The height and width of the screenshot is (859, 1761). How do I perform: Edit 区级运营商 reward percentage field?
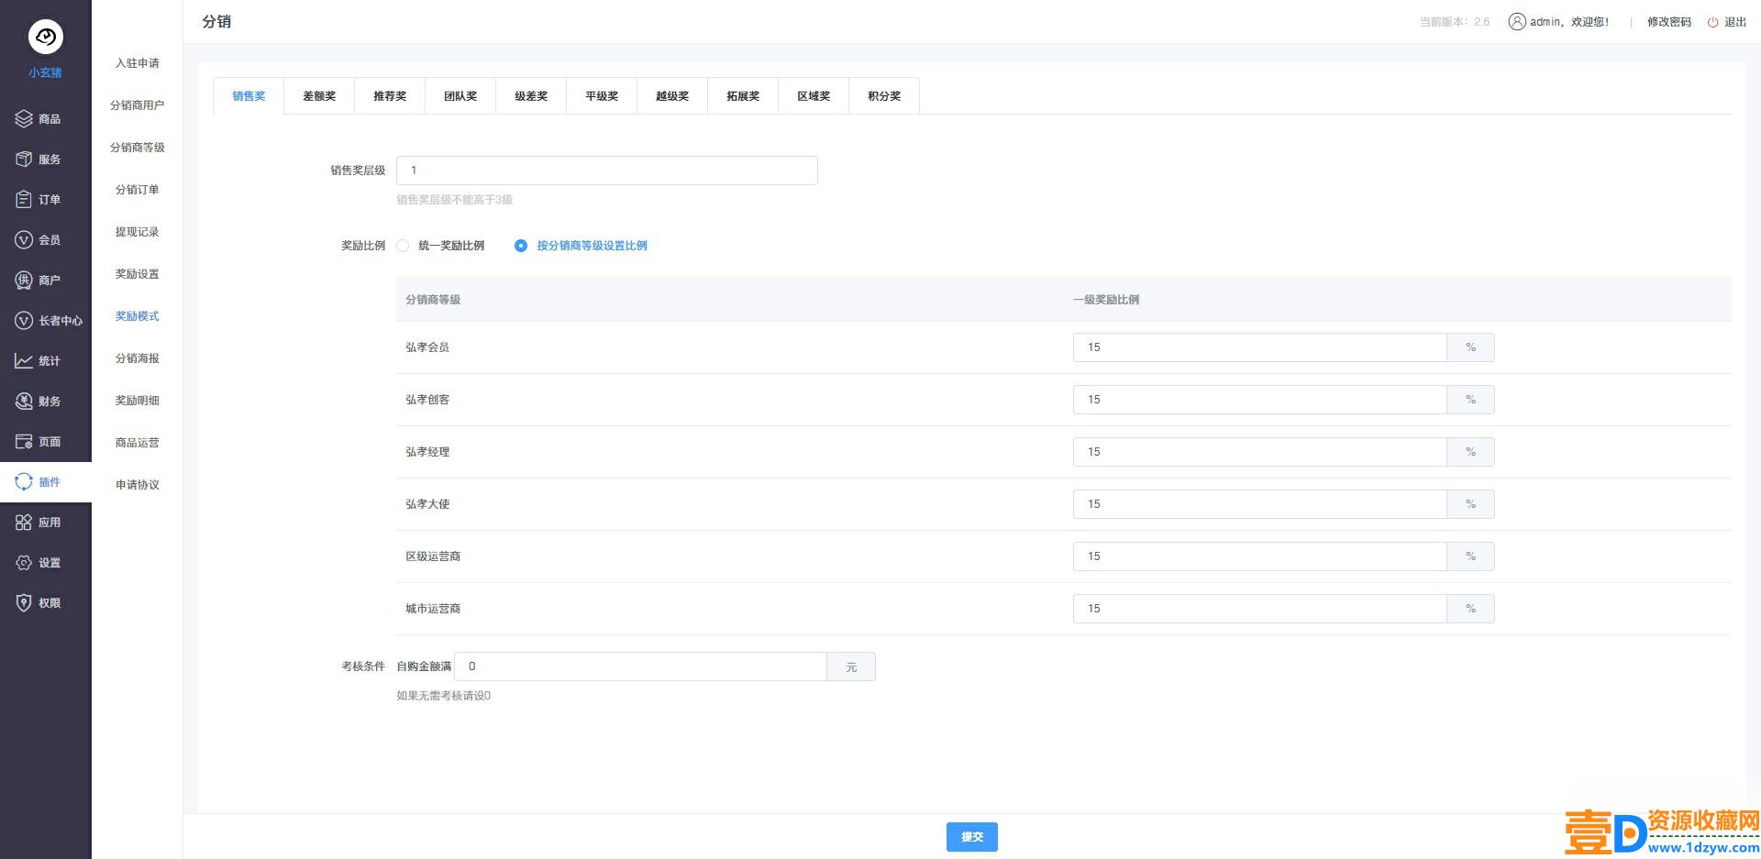tap(1260, 556)
